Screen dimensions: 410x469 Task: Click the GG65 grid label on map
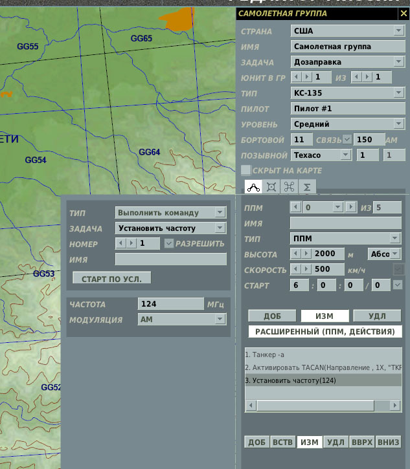[141, 38]
